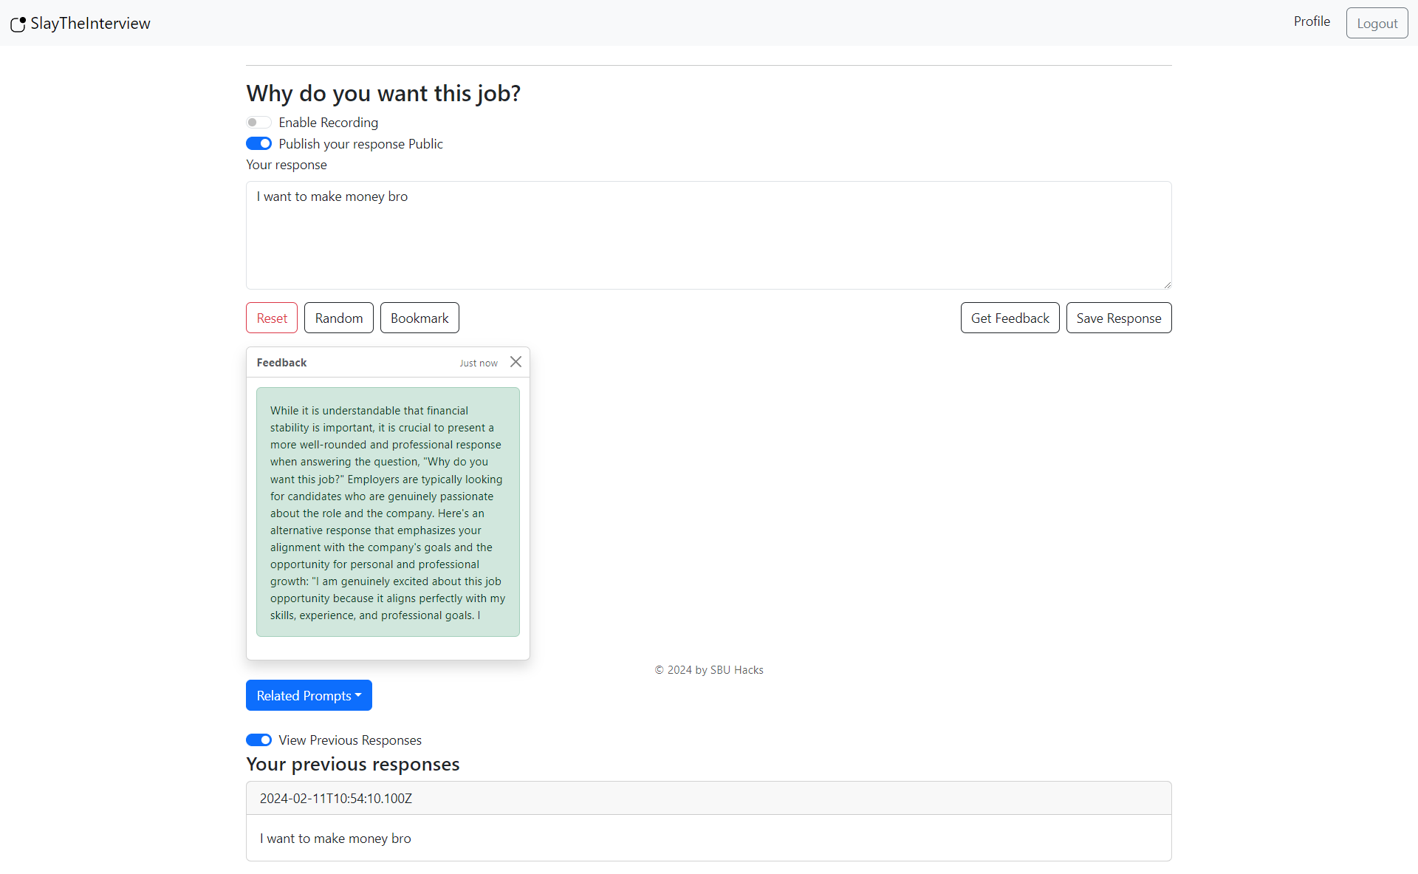This screenshot has height=874, width=1418.
Task: Grab the response textarea resize handle
Action: coord(1167,284)
